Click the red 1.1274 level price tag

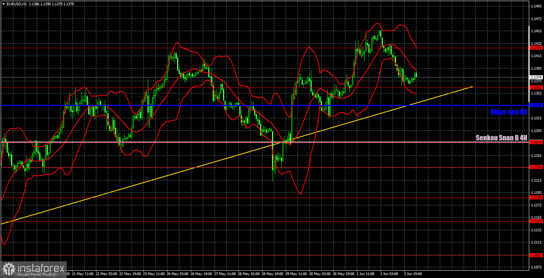[x=537, y=142]
